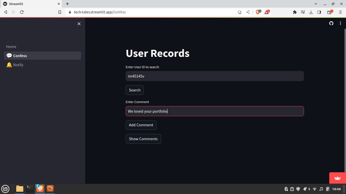Focus the Enter Comment text field
346x194 pixels.
(x=215, y=111)
